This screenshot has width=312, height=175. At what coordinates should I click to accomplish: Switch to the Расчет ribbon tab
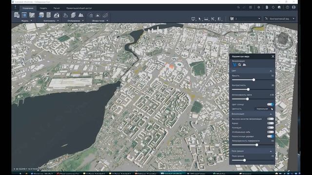coord(57,8)
